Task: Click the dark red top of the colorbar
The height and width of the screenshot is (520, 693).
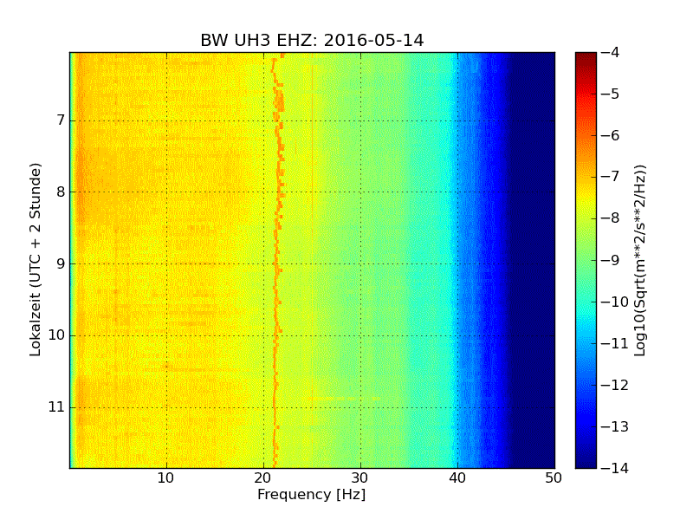Action: (x=586, y=57)
